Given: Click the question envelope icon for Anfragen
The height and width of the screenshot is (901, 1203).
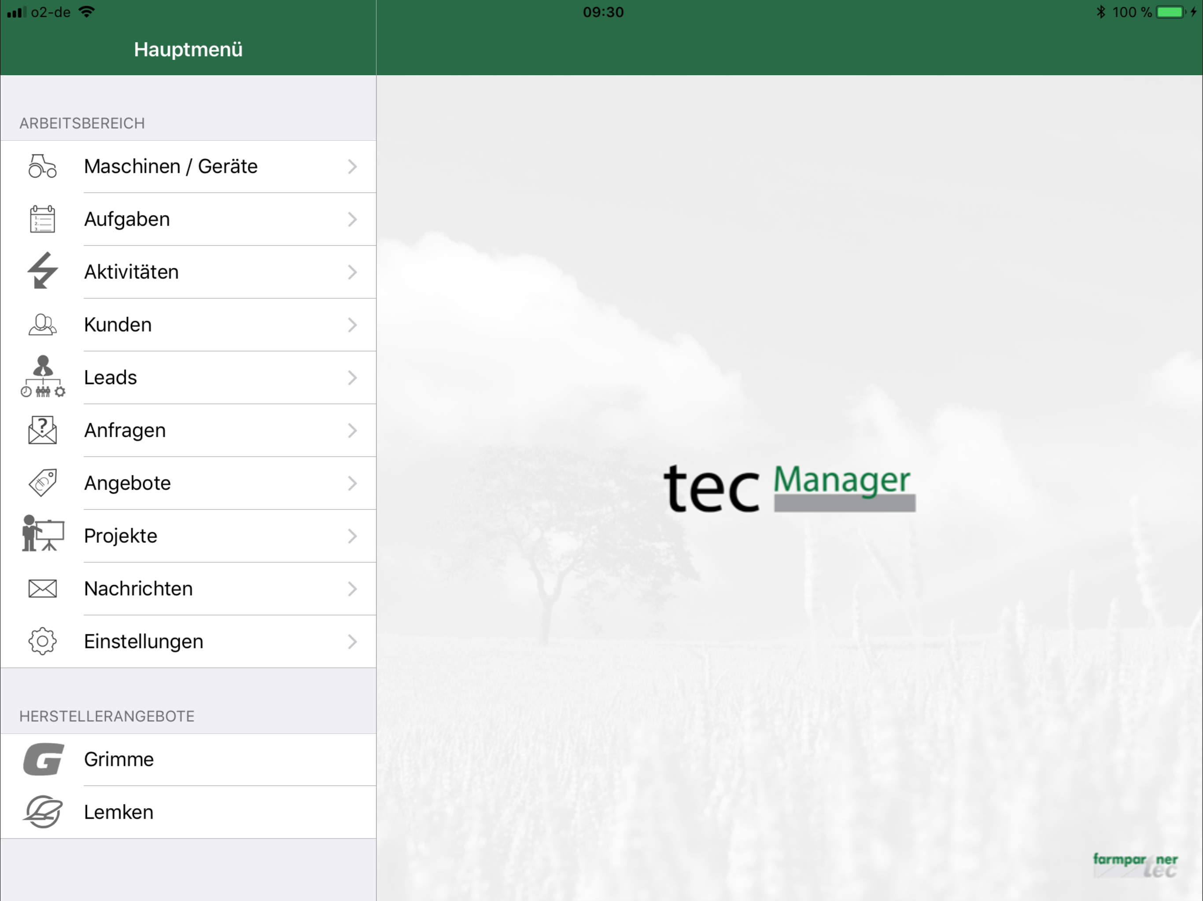Looking at the screenshot, I should tap(42, 430).
